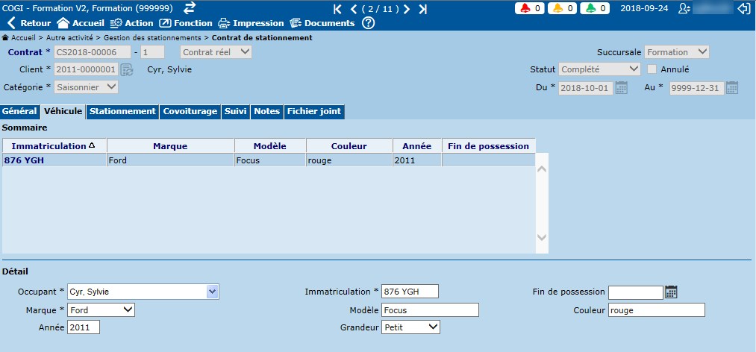Open the Grandeur dropdown
756x352 pixels.
click(x=410, y=327)
